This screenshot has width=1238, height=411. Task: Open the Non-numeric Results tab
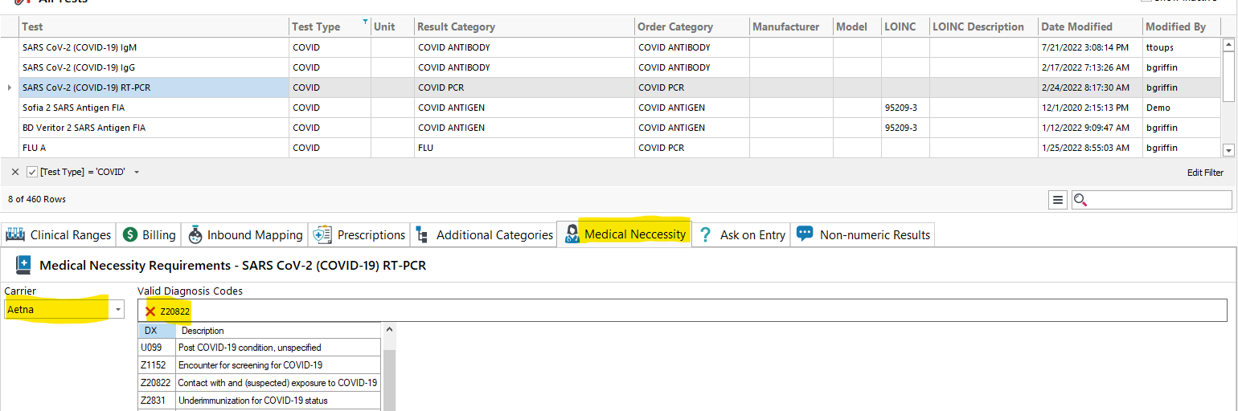coord(863,235)
